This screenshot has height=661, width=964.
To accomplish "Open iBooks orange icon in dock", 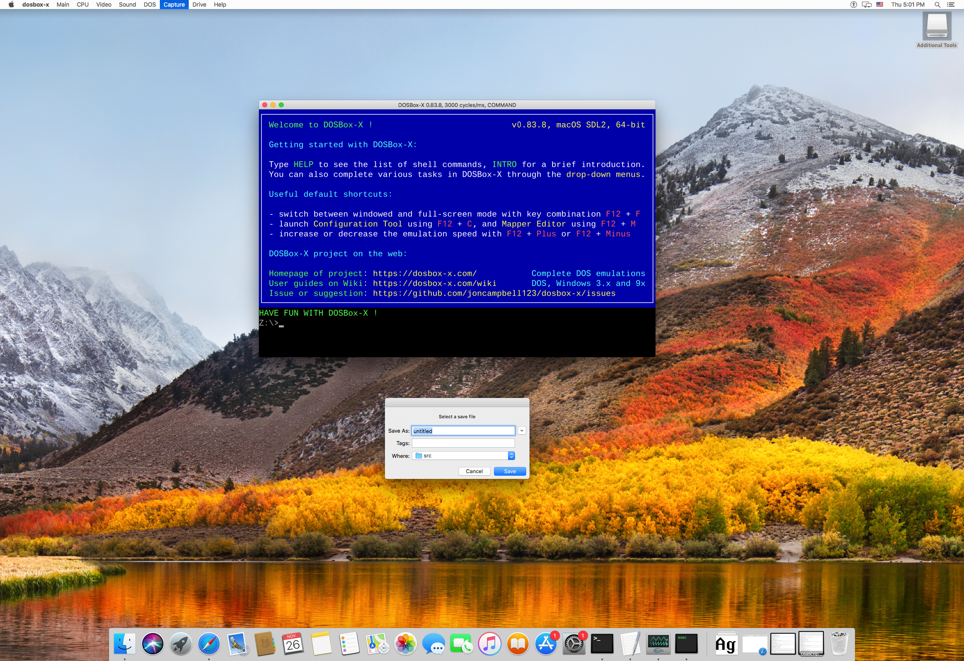I will [x=518, y=644].
